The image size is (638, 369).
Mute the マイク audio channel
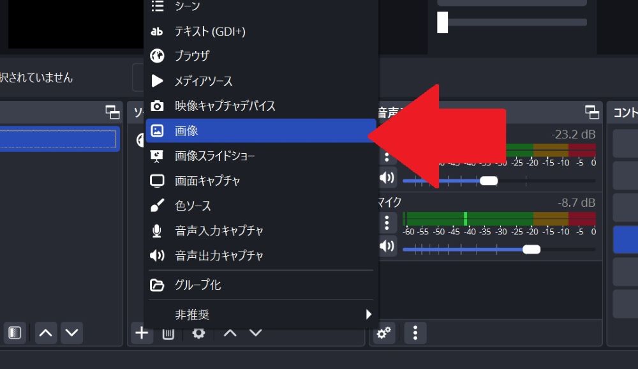[x=387, y=246]
